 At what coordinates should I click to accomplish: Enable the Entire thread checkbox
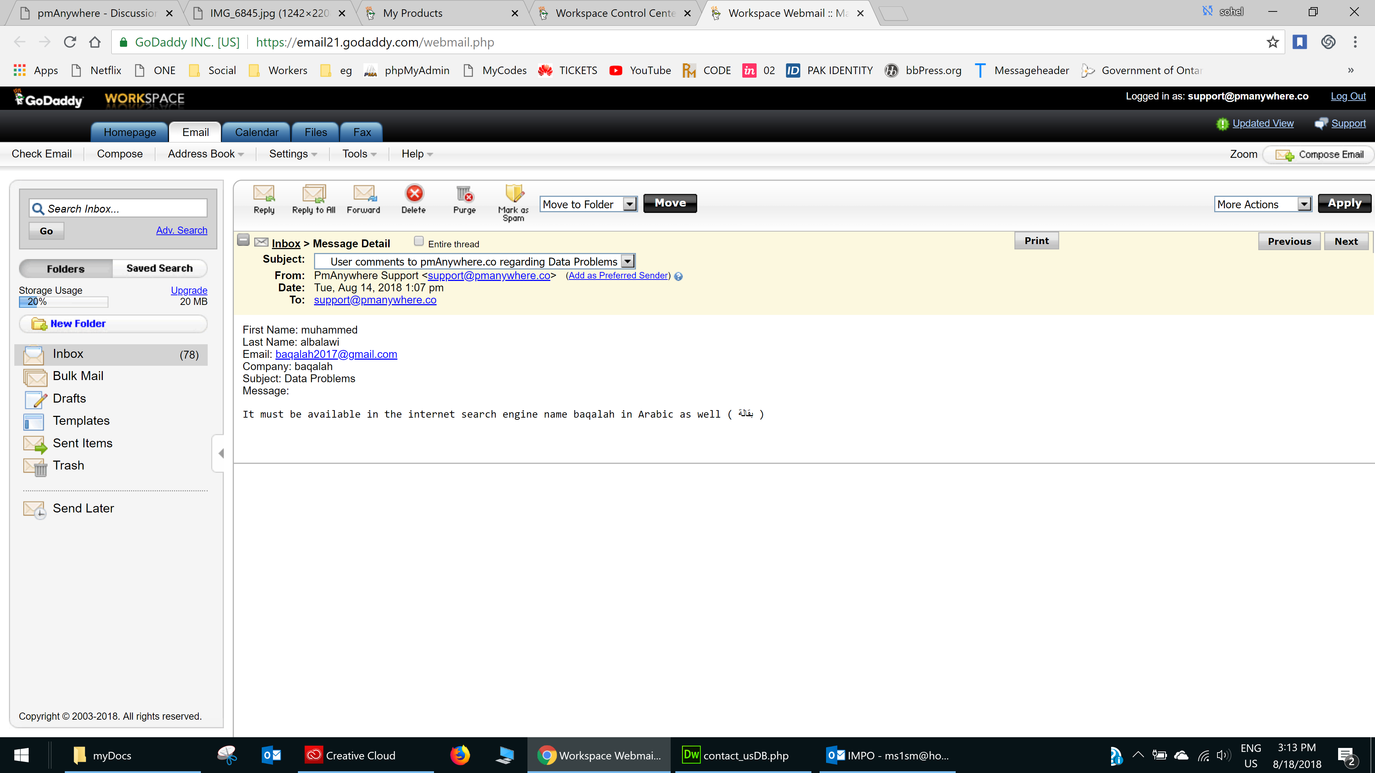tap(419, 242)
